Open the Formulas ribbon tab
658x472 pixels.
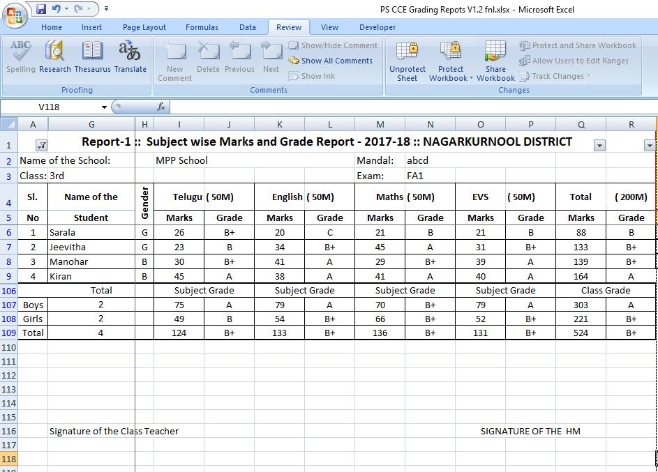202,27
